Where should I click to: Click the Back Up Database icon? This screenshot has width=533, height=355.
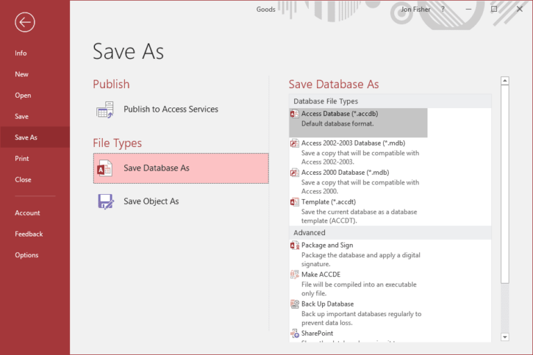click(294, 304)
